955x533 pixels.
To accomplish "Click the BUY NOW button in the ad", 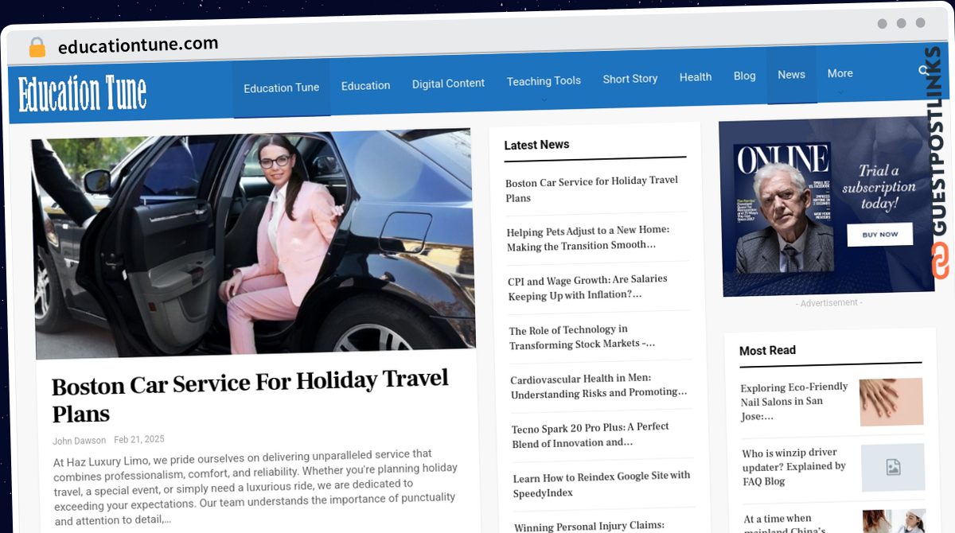I will (879, 235).
